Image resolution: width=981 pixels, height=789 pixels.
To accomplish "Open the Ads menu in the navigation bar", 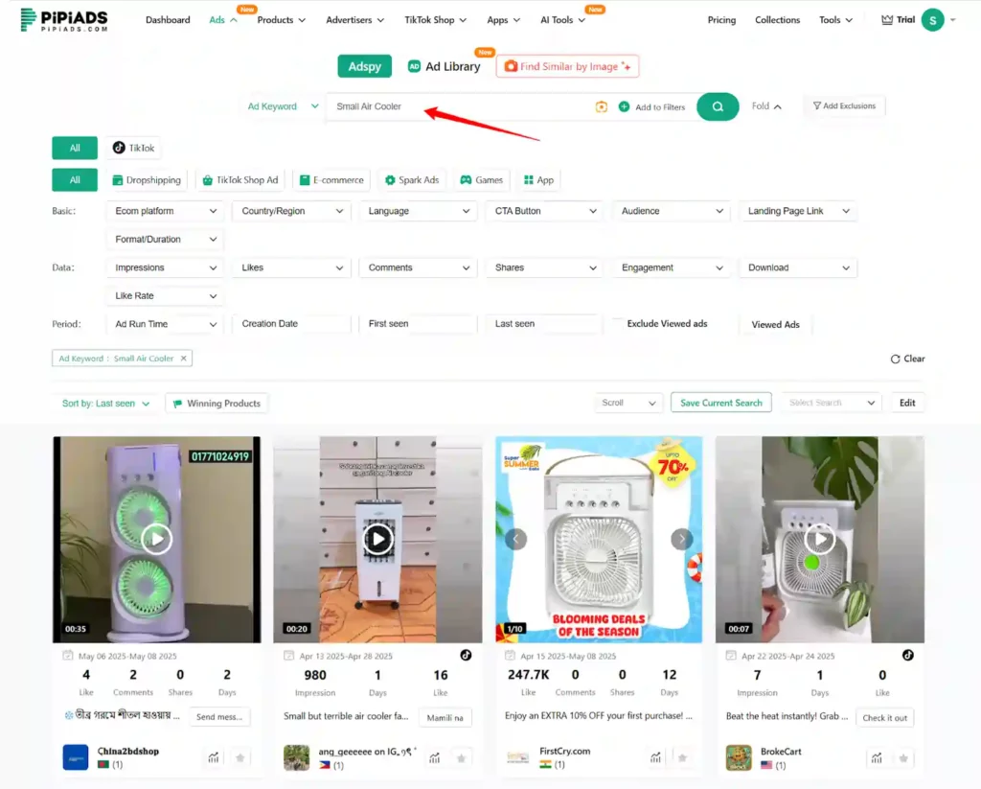I will tap(221, 18).
